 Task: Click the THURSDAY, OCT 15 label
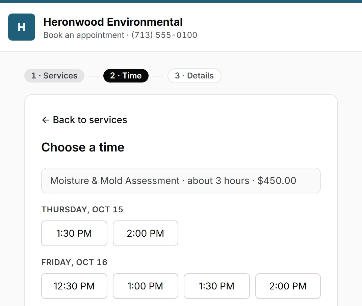[82, 209]
